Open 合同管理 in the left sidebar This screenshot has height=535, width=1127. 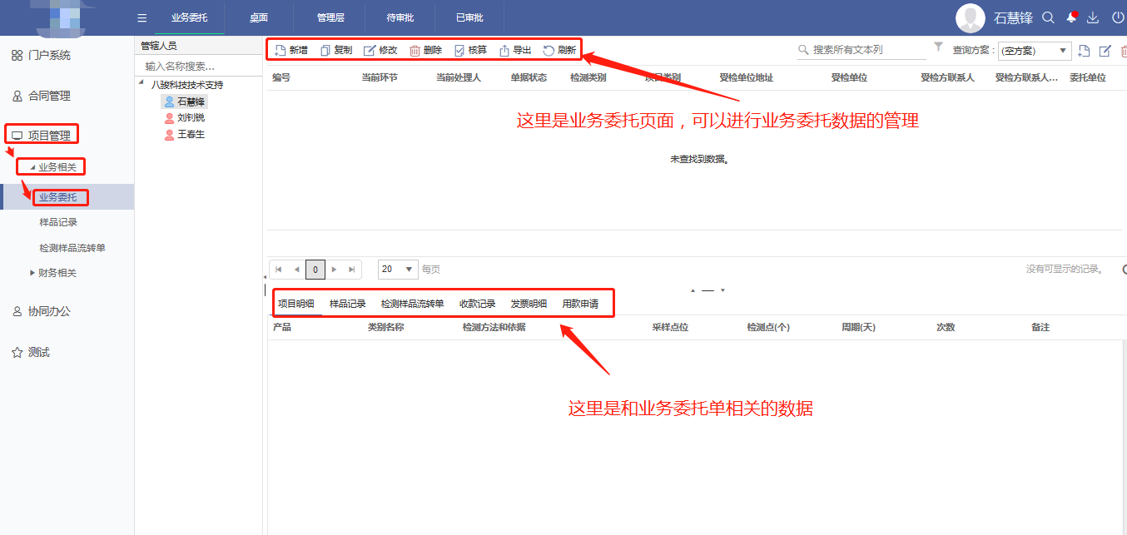coord(49,96)
